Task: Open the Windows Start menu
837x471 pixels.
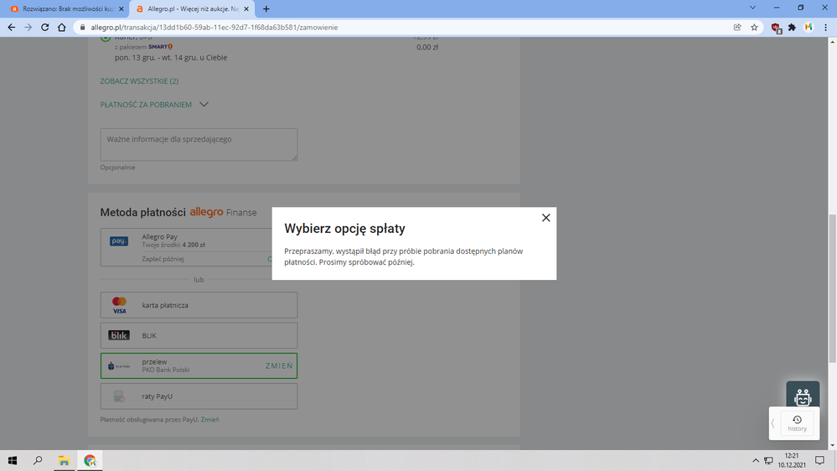Action: (13, 460)
